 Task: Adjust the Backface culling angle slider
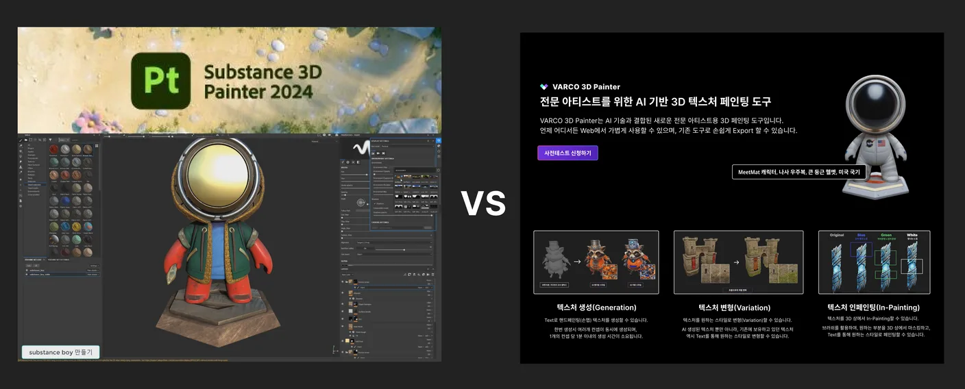click(x=404, y=249)
